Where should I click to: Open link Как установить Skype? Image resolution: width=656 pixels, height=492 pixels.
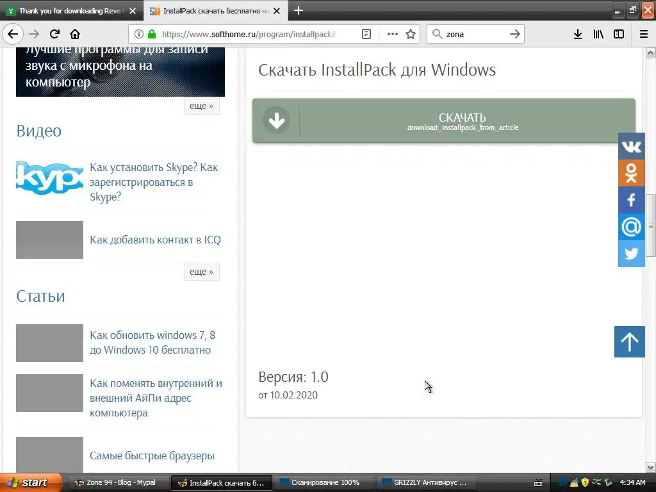154,182
